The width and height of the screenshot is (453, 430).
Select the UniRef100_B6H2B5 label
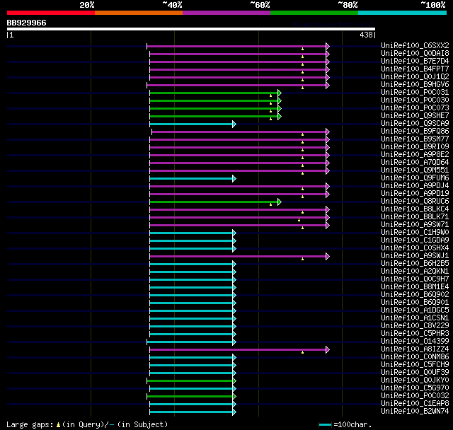415,264
